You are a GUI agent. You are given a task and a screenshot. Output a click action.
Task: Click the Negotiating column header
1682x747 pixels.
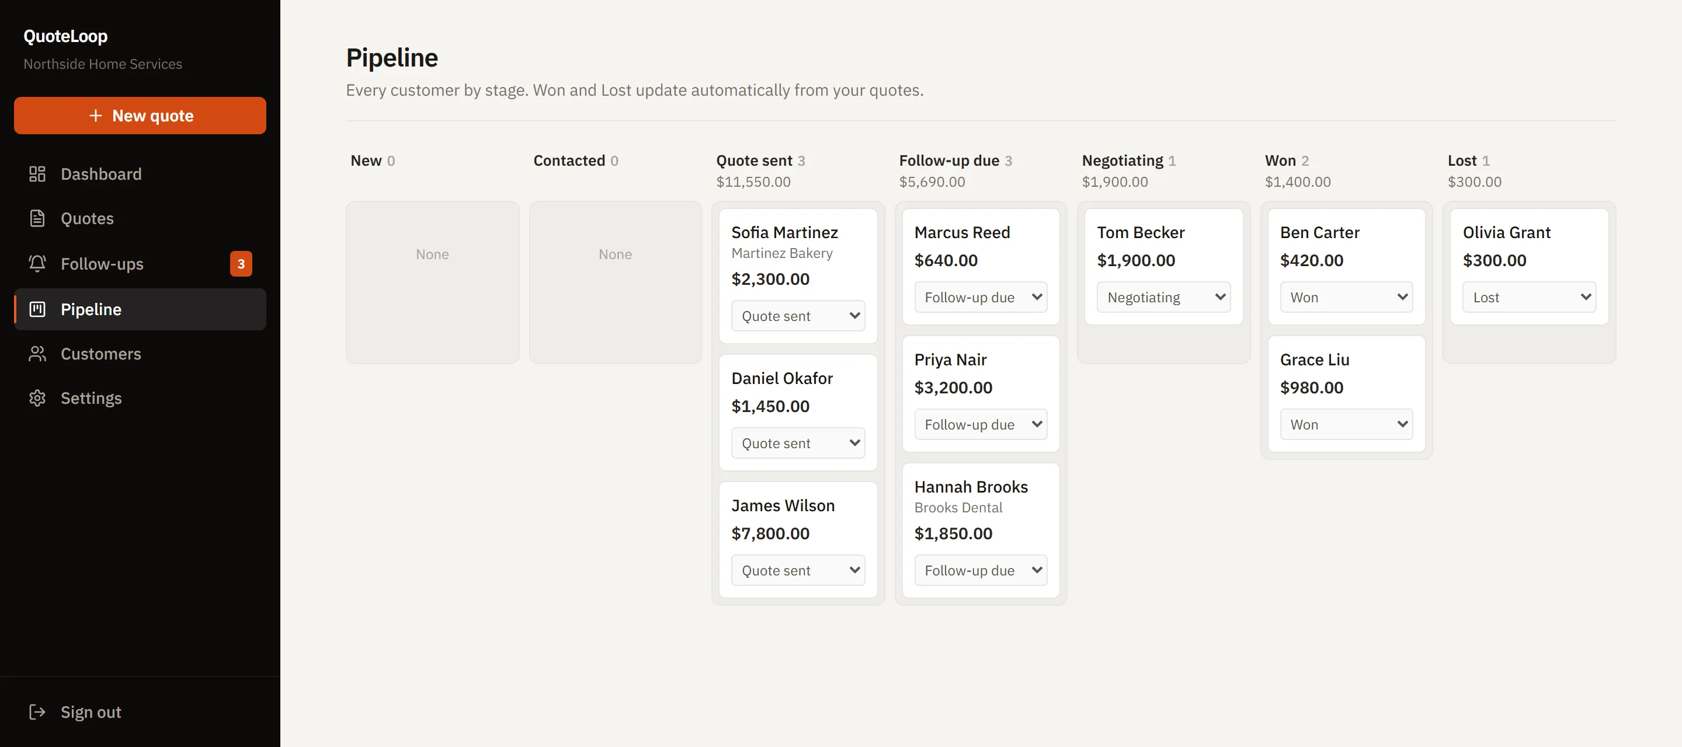pyautogui.click(x=1123, y=160)
